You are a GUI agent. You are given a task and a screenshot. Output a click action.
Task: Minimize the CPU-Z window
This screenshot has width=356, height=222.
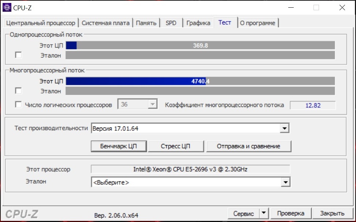coord(291,7)
